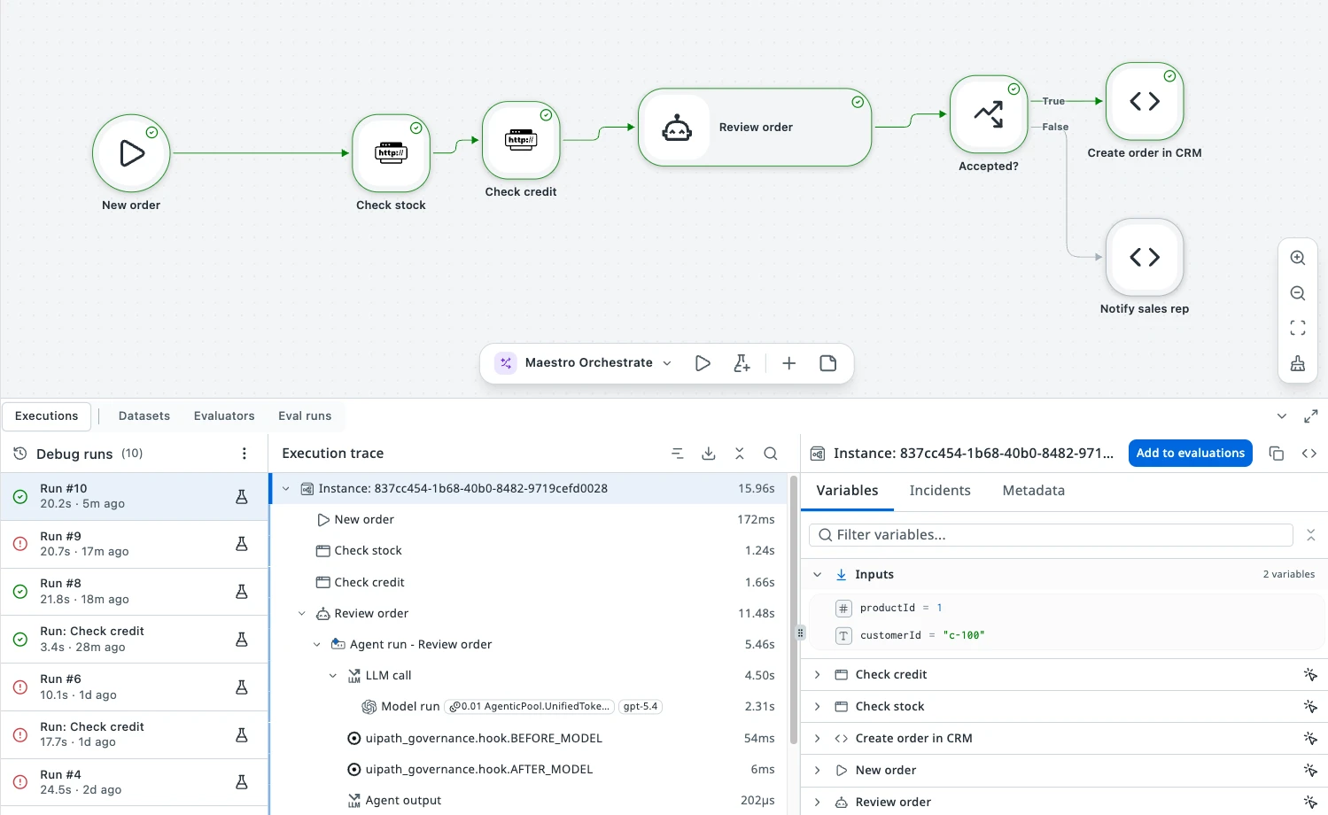Viewport: 1328px width, 815px height.
Task: Collapse the Inputs variables section
Action: (818, 575)
